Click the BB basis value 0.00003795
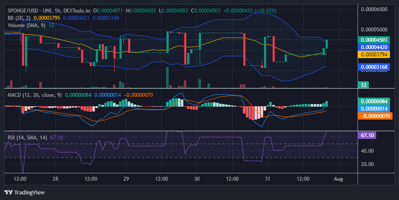The height and width of the screenshot is (200, 399). [x=47, y=18]
